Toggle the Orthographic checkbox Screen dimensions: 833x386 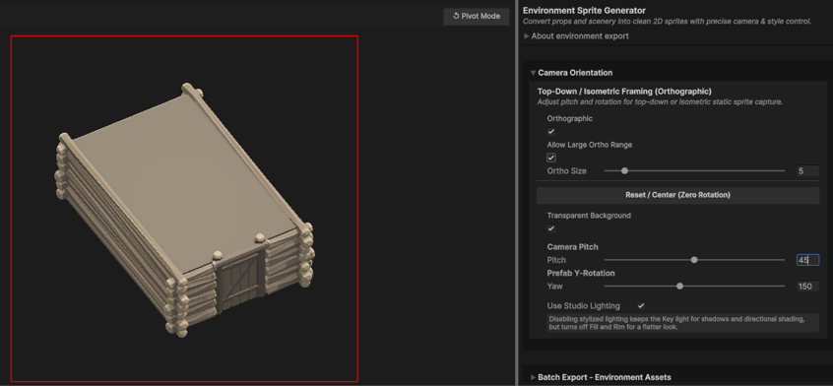551,132
